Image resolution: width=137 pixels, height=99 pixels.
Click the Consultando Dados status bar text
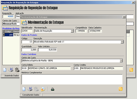click(x=31, y=95)
